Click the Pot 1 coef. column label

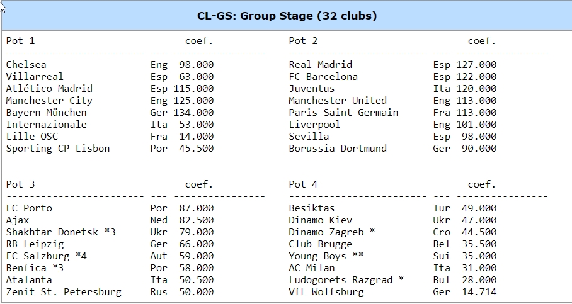[199, 41]
